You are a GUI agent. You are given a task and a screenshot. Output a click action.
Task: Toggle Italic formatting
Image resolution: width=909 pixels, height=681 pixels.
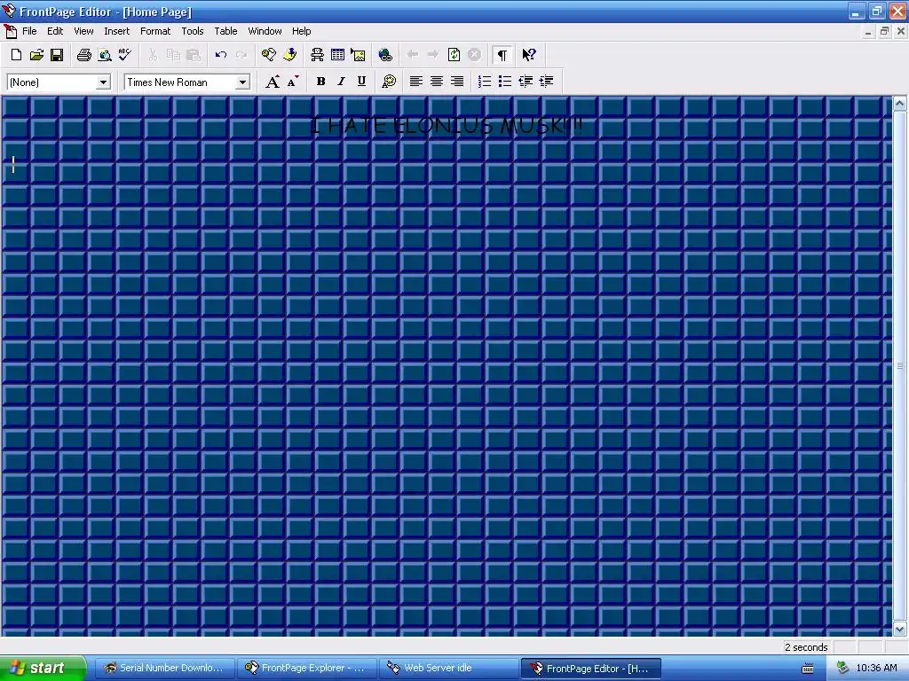point(341,82)
